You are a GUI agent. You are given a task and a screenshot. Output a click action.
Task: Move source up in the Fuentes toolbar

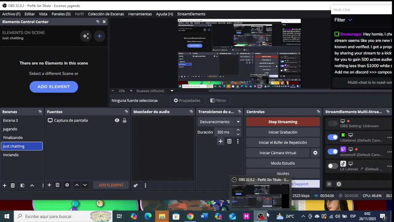pos(77,185)
